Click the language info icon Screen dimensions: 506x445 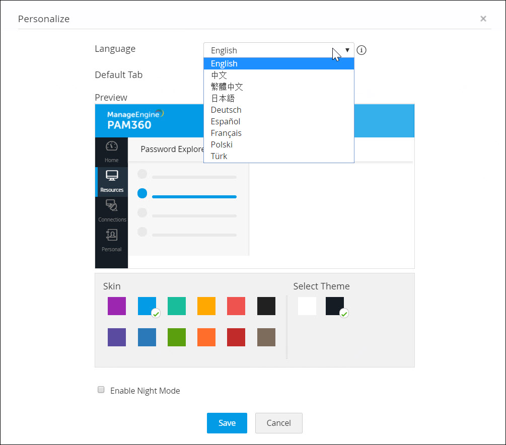[361, 50]
